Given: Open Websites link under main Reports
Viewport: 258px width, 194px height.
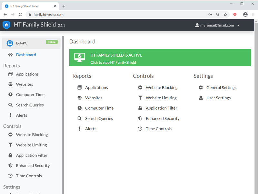Looking at the screenshot, I should click(94, 98).
